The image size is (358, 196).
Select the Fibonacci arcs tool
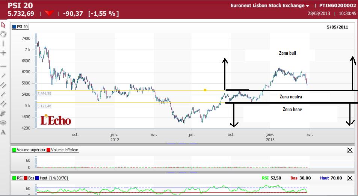3,123
